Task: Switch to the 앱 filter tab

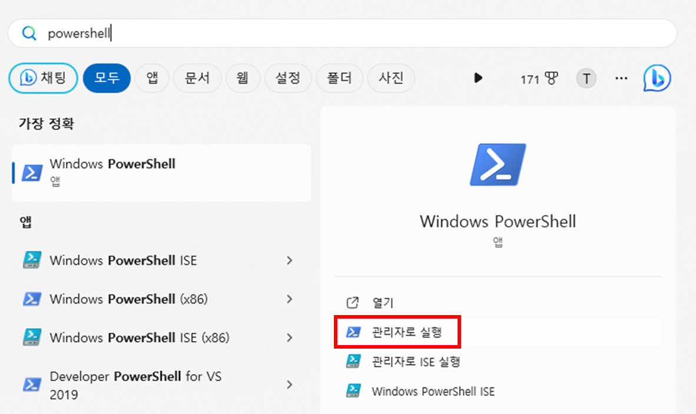Action: [x=152, y=78]
